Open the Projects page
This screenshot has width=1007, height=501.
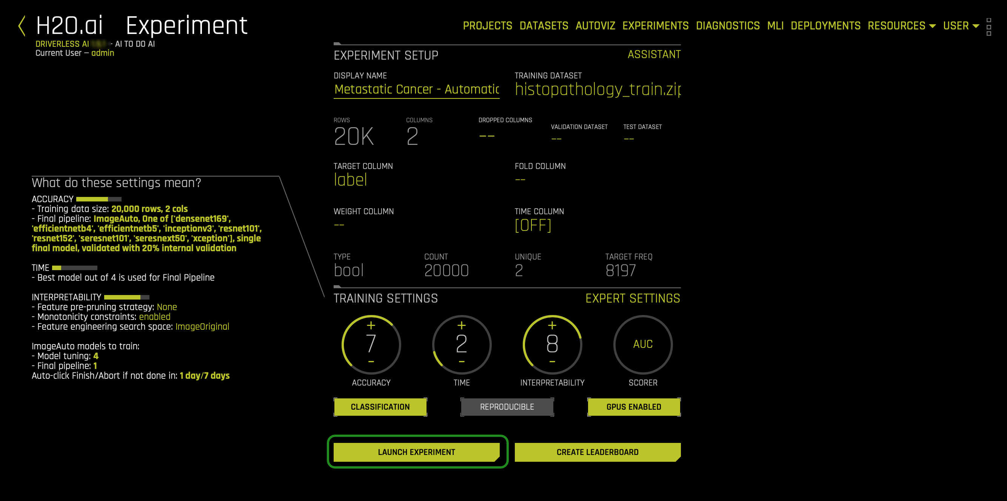pyautogui.click(x=488, y=26)
